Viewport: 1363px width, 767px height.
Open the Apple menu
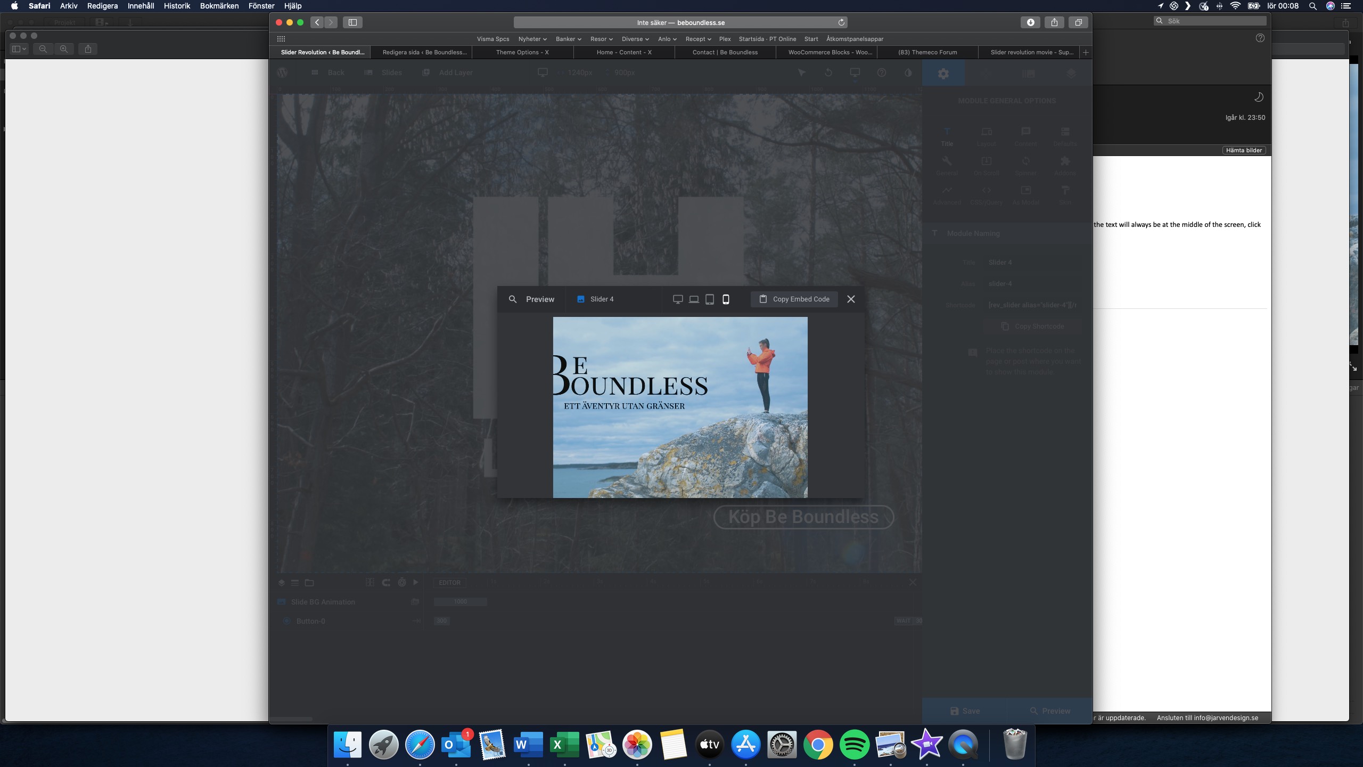click(15, 6)
